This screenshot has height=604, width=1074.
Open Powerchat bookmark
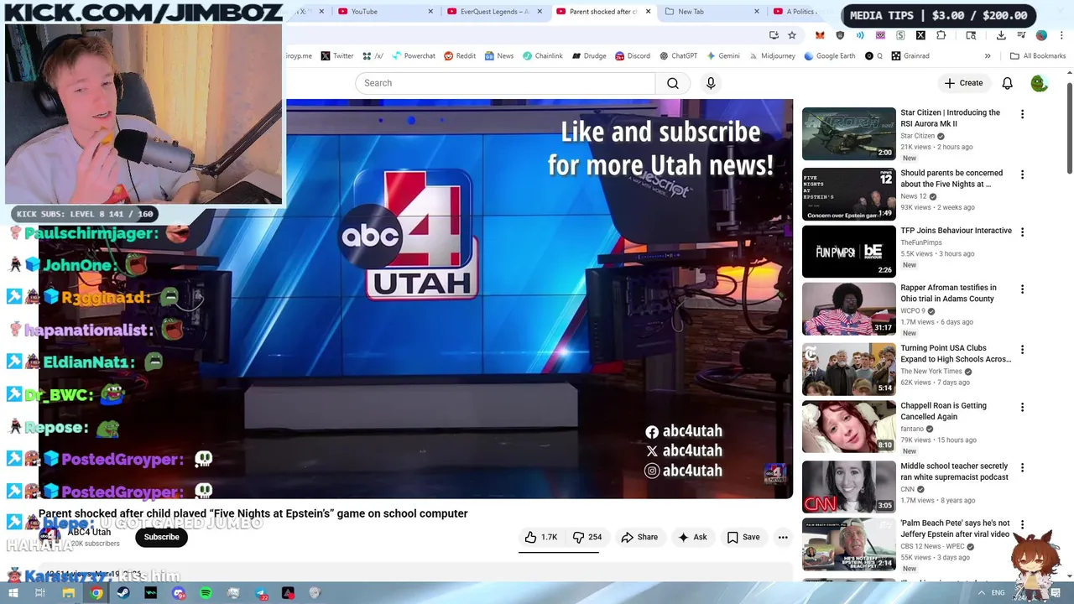coord(413,56)
